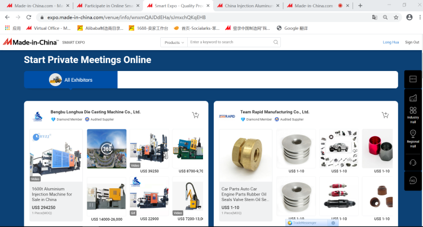This screenshot has width=423, height=227.
Task: Click Made-in-China logo
Action: (30, 42)
